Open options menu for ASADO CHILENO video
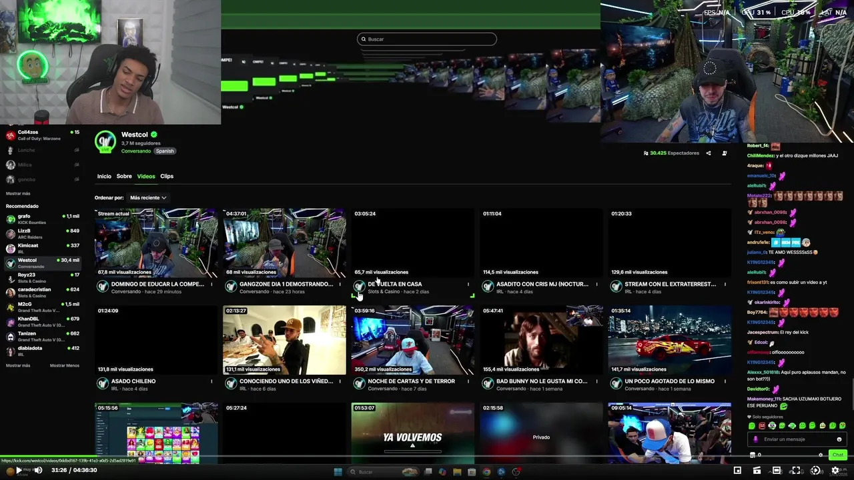 coord(211,381)
